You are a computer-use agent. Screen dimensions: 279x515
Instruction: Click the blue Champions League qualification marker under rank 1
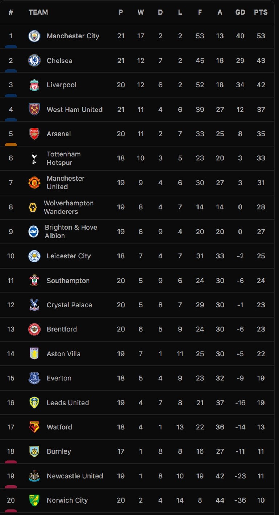point(11,47)
